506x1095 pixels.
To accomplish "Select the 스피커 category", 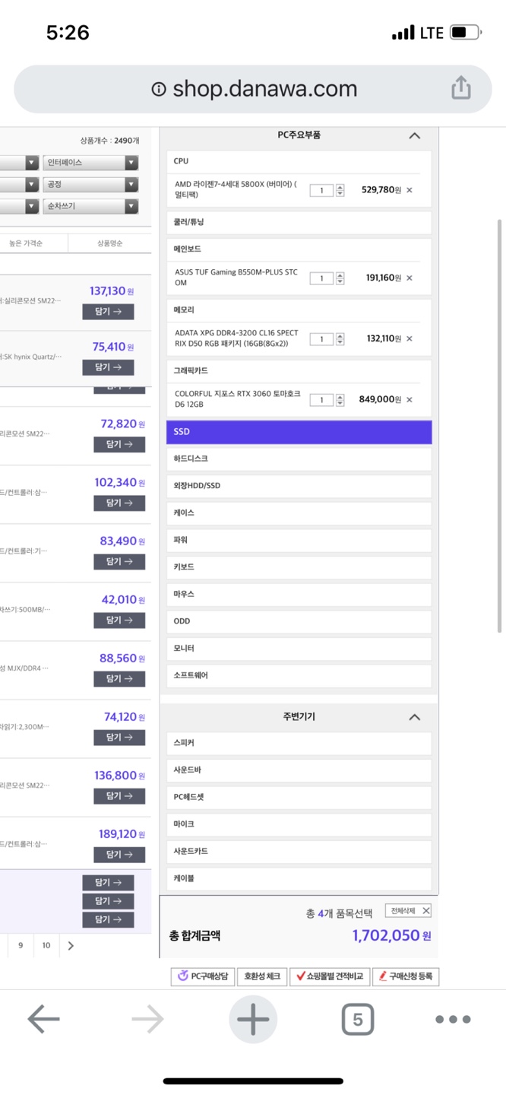I will pyautogui.click(x=299, y=743).
